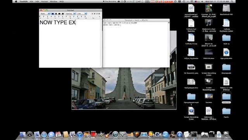Open Finder from the Dock
This screenshot has height=140, width=248.
pos(22,135)
